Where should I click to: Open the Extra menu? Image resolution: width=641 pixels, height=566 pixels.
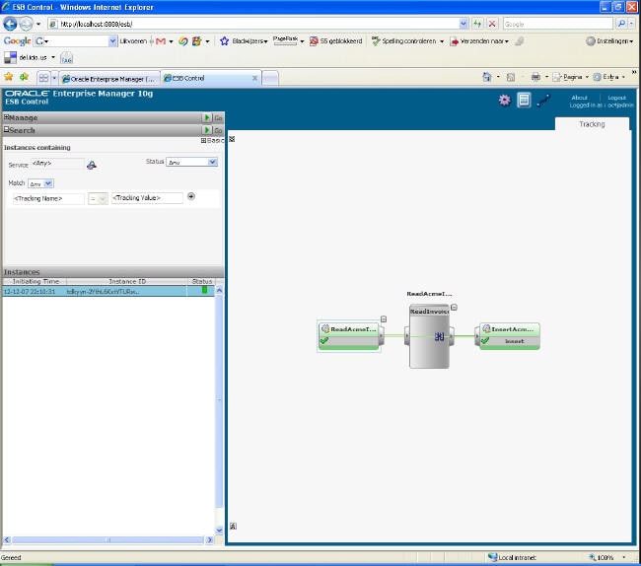609,77
